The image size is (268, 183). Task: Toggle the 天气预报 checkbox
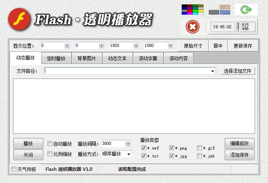click(14, 169)
